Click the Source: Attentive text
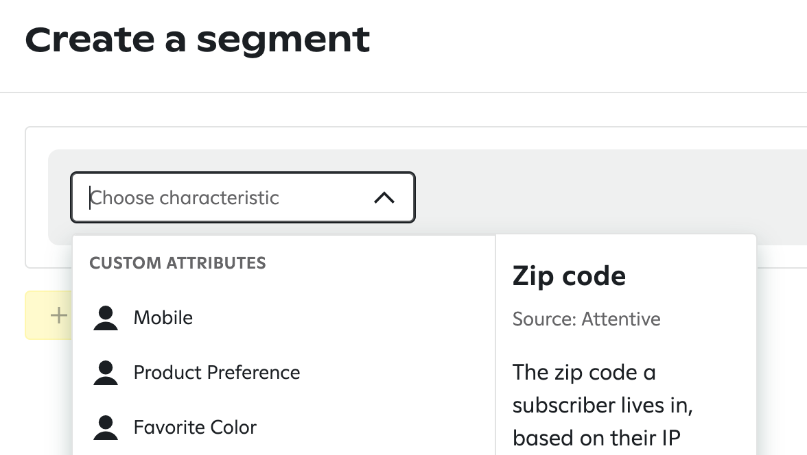 tap(586, 319)
